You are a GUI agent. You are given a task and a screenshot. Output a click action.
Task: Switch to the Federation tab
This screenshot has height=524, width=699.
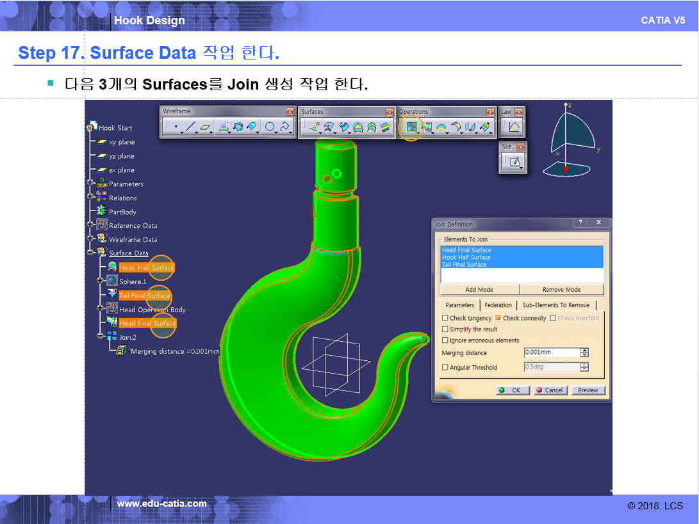click(x=498, y=305)
